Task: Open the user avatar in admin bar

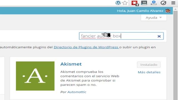Action: [x=168, y=11]
